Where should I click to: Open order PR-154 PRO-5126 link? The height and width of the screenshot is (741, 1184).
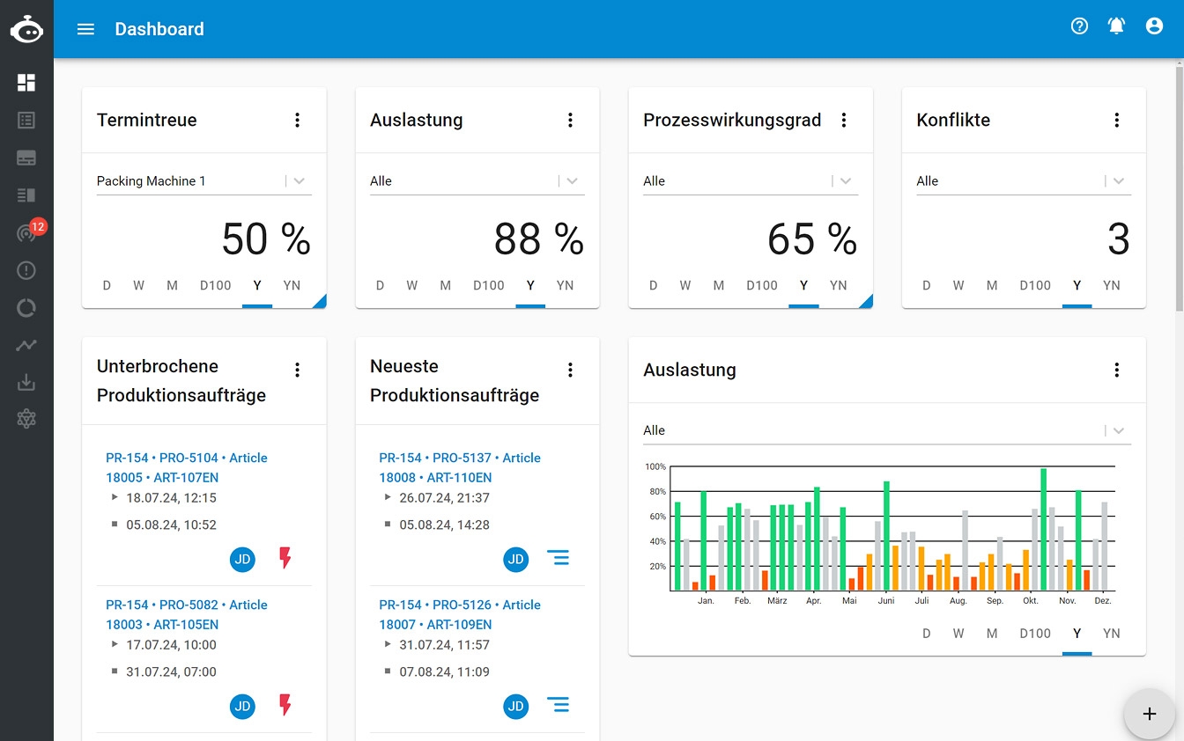click(x=460, y=614)
